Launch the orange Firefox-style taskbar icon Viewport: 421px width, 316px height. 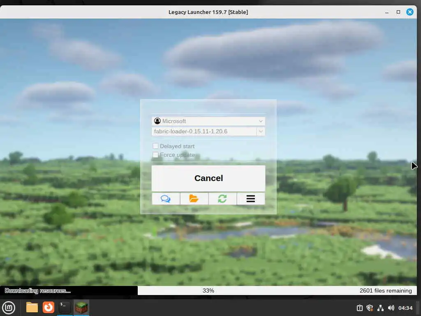(49, 307)
